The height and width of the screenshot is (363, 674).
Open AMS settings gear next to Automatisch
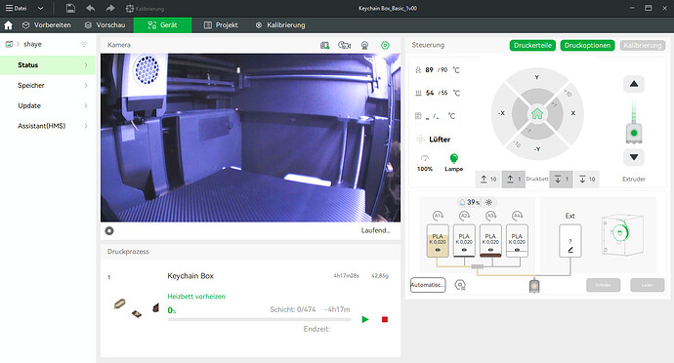point(460,285)
